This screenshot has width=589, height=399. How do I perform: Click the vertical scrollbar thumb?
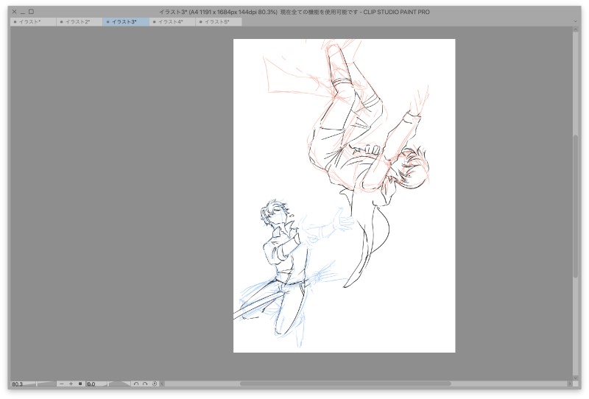[575, 206]
